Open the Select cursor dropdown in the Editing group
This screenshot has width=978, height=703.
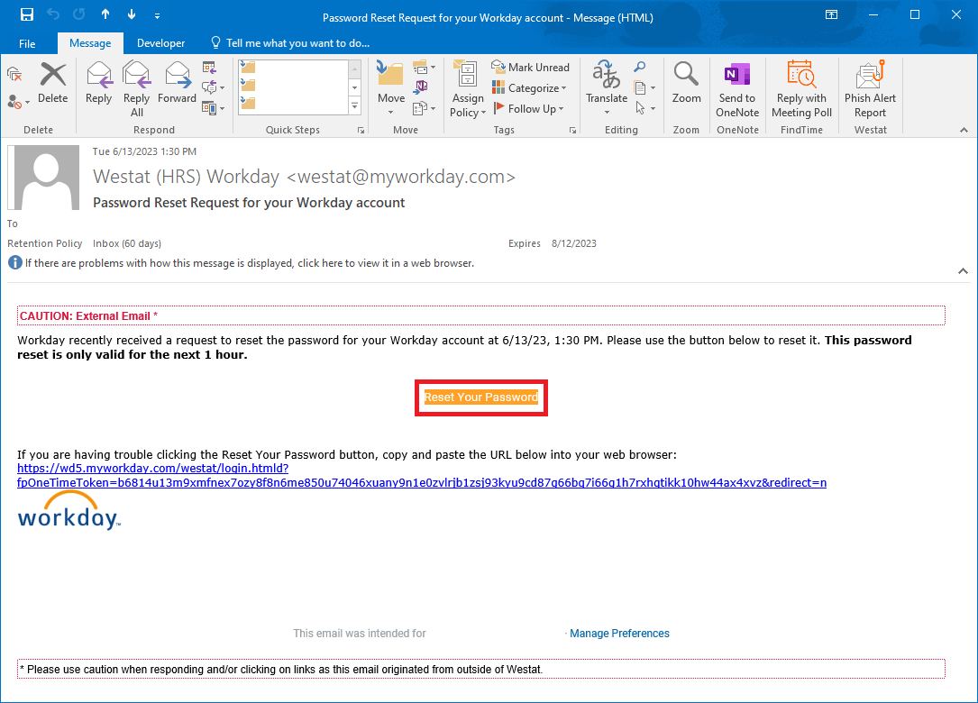pos(644,108)
